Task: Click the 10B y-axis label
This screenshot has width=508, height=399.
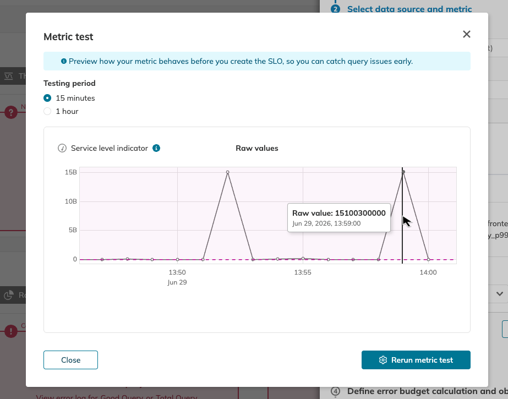Action: pos(71,201)
